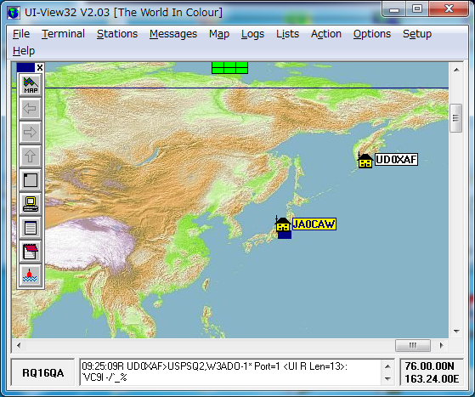The width and height of the screenshot is (475, 397).
Task: Click the vertical scrollbar up arrow
Action: tap(456, 70)
